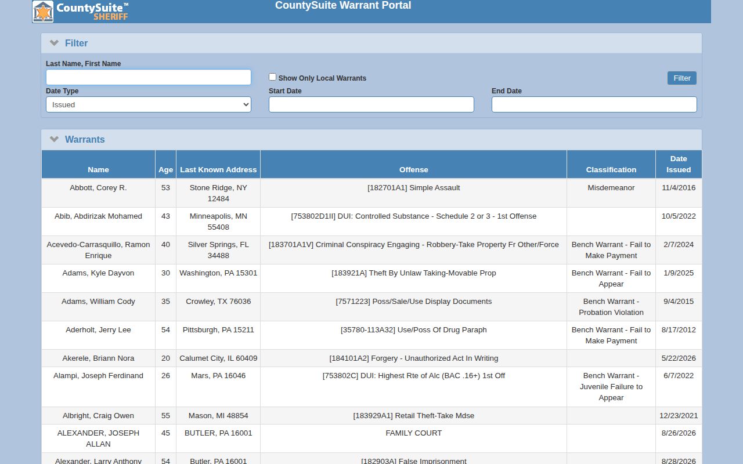Focus the Last Name, First Name field

pos(149,77)
